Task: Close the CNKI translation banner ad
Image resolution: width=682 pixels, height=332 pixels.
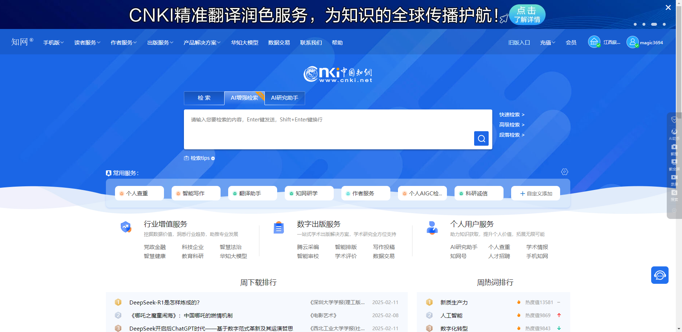Action: [668, 7]
